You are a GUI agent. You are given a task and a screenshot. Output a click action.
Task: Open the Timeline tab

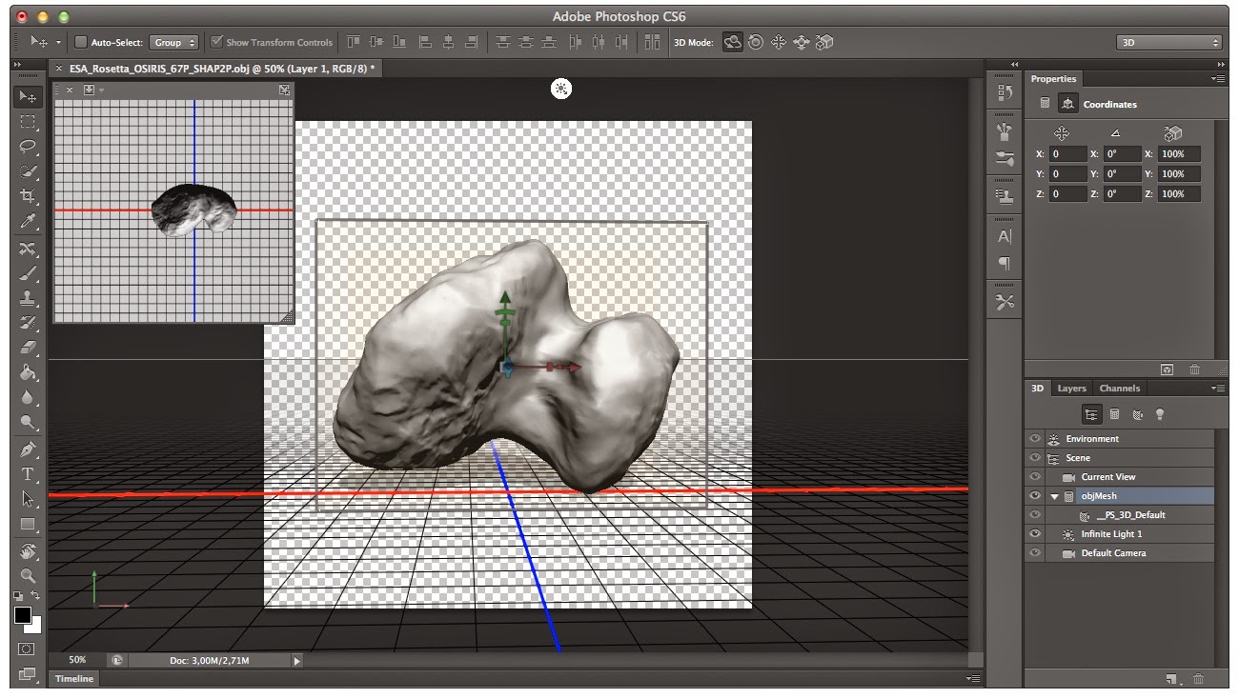(x=74, y=679)
